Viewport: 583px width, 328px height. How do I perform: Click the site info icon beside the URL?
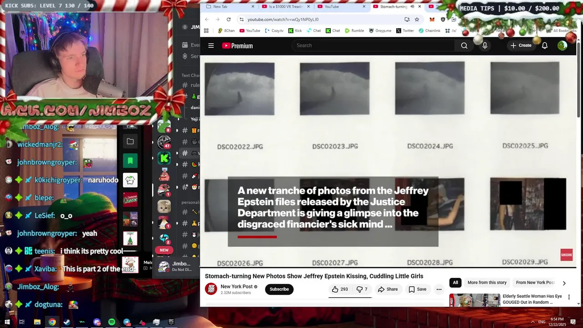tap(241, 20)
